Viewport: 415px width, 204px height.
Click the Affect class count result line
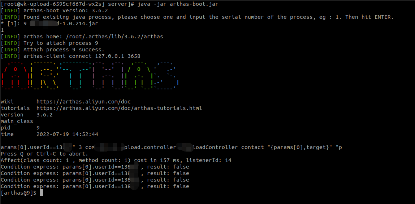116,160
